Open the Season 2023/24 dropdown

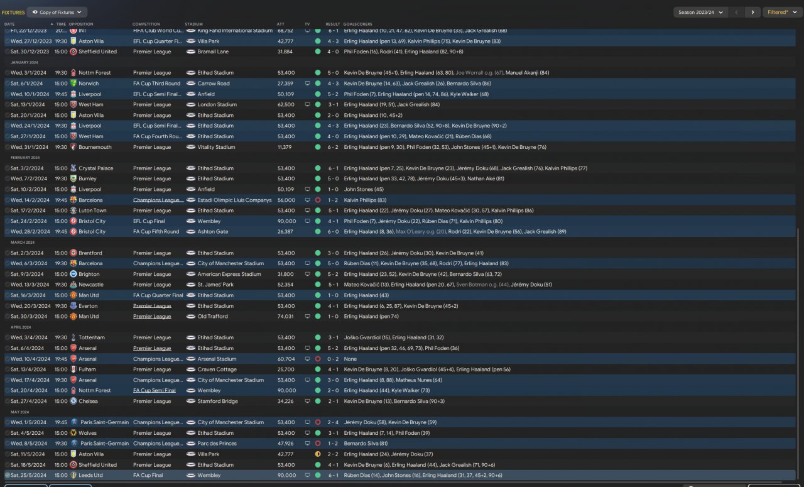pos(700,12)
